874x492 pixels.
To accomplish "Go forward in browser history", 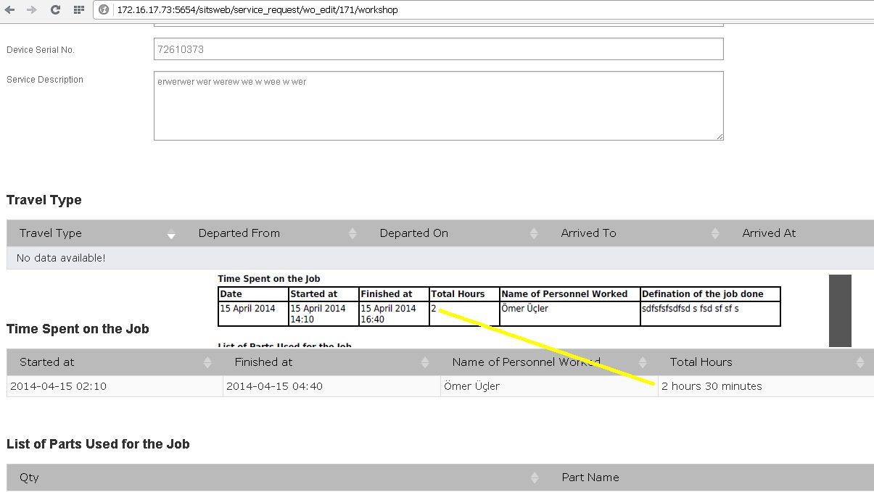I will point(31,10).
